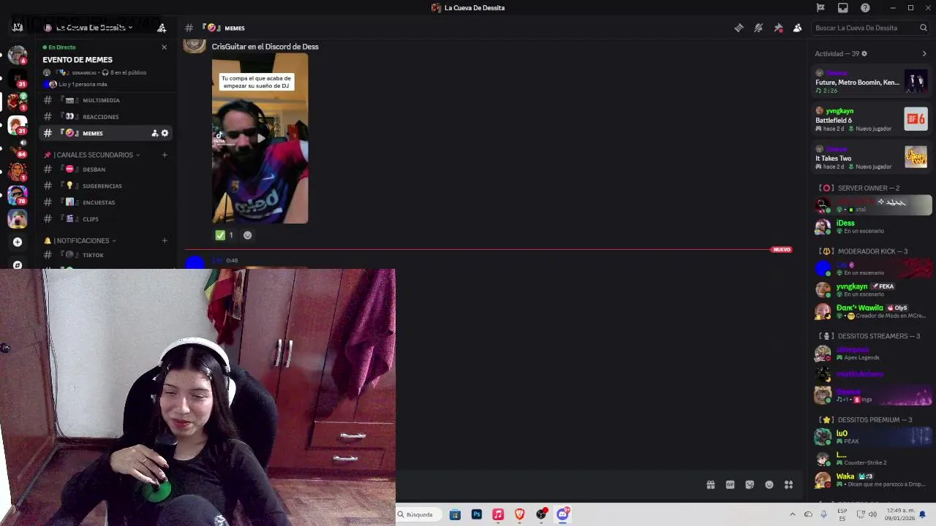Add channel to NOTIFICACIONES category
The height and width of the screenshot is (526, 936).
click(x=165, y=240)
